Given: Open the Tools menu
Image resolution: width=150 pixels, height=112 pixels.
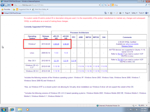Looking at the screenshot, I should [141, 13].
